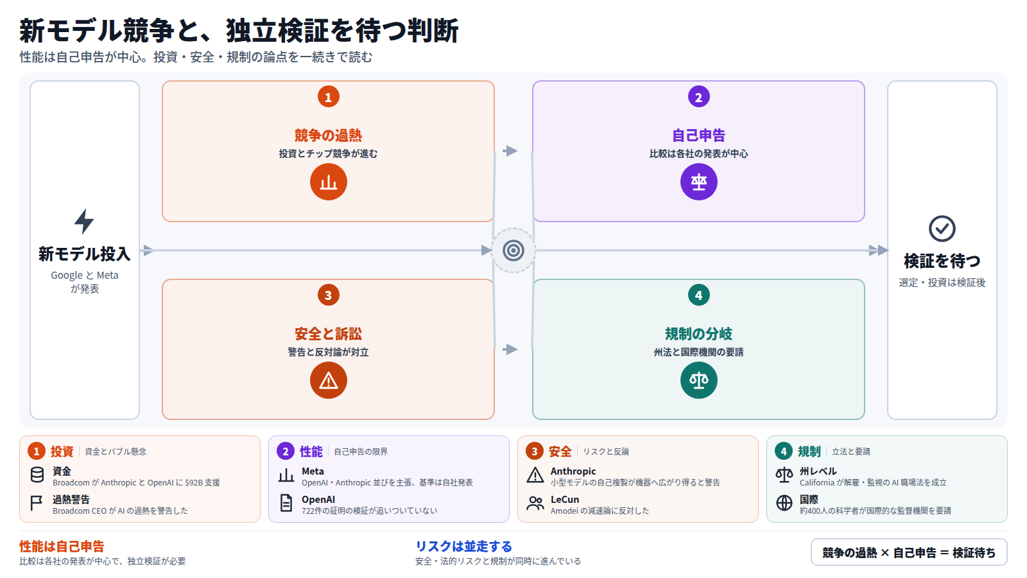Click the number 3 badge beside 安全
The height and width of the screenshot is (578, 1027).
pyautogui.click(x=535, y=451)
